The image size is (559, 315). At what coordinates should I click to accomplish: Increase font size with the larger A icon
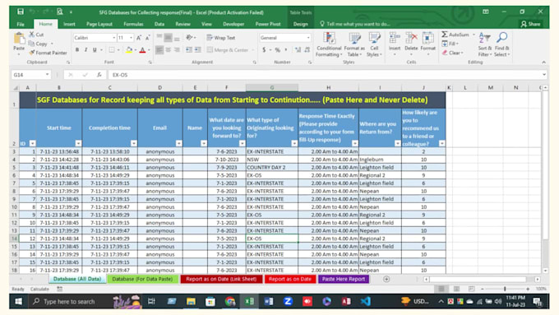point(139,38)
